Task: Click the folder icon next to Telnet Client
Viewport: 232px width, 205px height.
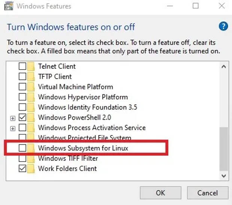Action: click(31, 66)
